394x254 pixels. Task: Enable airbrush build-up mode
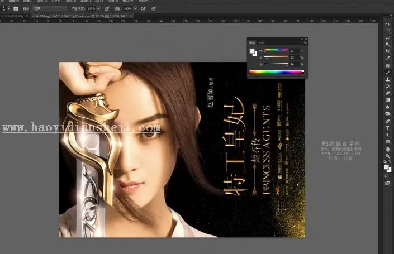[x=143, y=9]
